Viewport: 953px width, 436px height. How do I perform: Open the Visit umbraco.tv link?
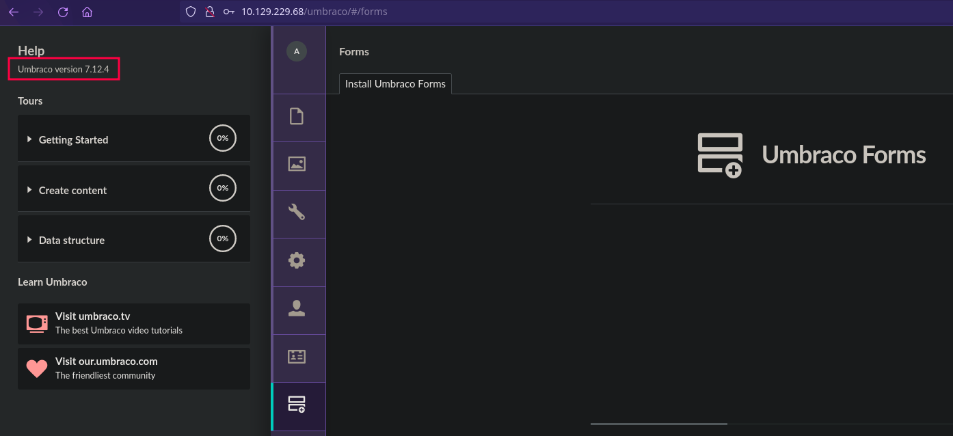point(92,316)
